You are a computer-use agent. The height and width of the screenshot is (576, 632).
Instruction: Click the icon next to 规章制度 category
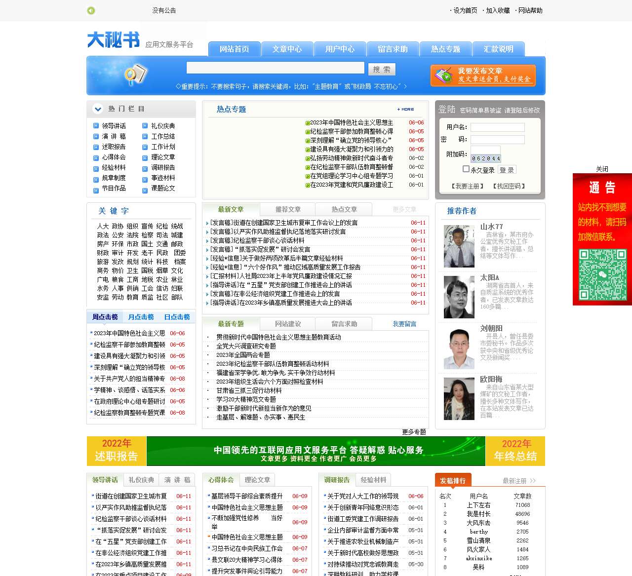(96, 179)
